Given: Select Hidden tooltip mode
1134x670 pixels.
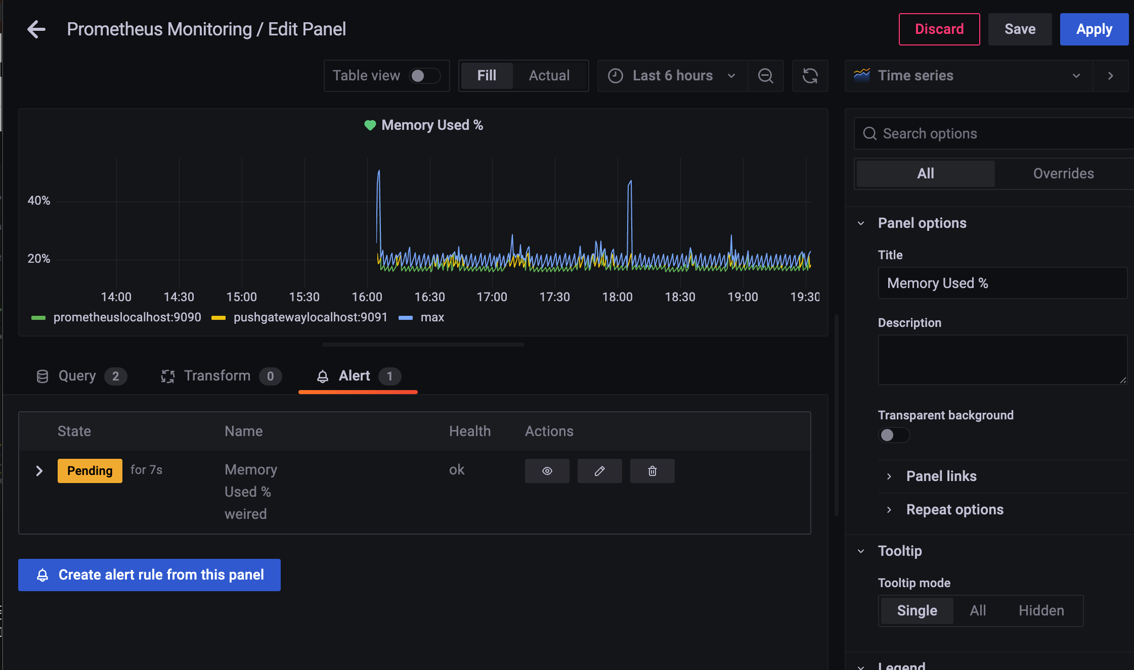Looking at the screenshot, I should click(x=1041, y=610).
